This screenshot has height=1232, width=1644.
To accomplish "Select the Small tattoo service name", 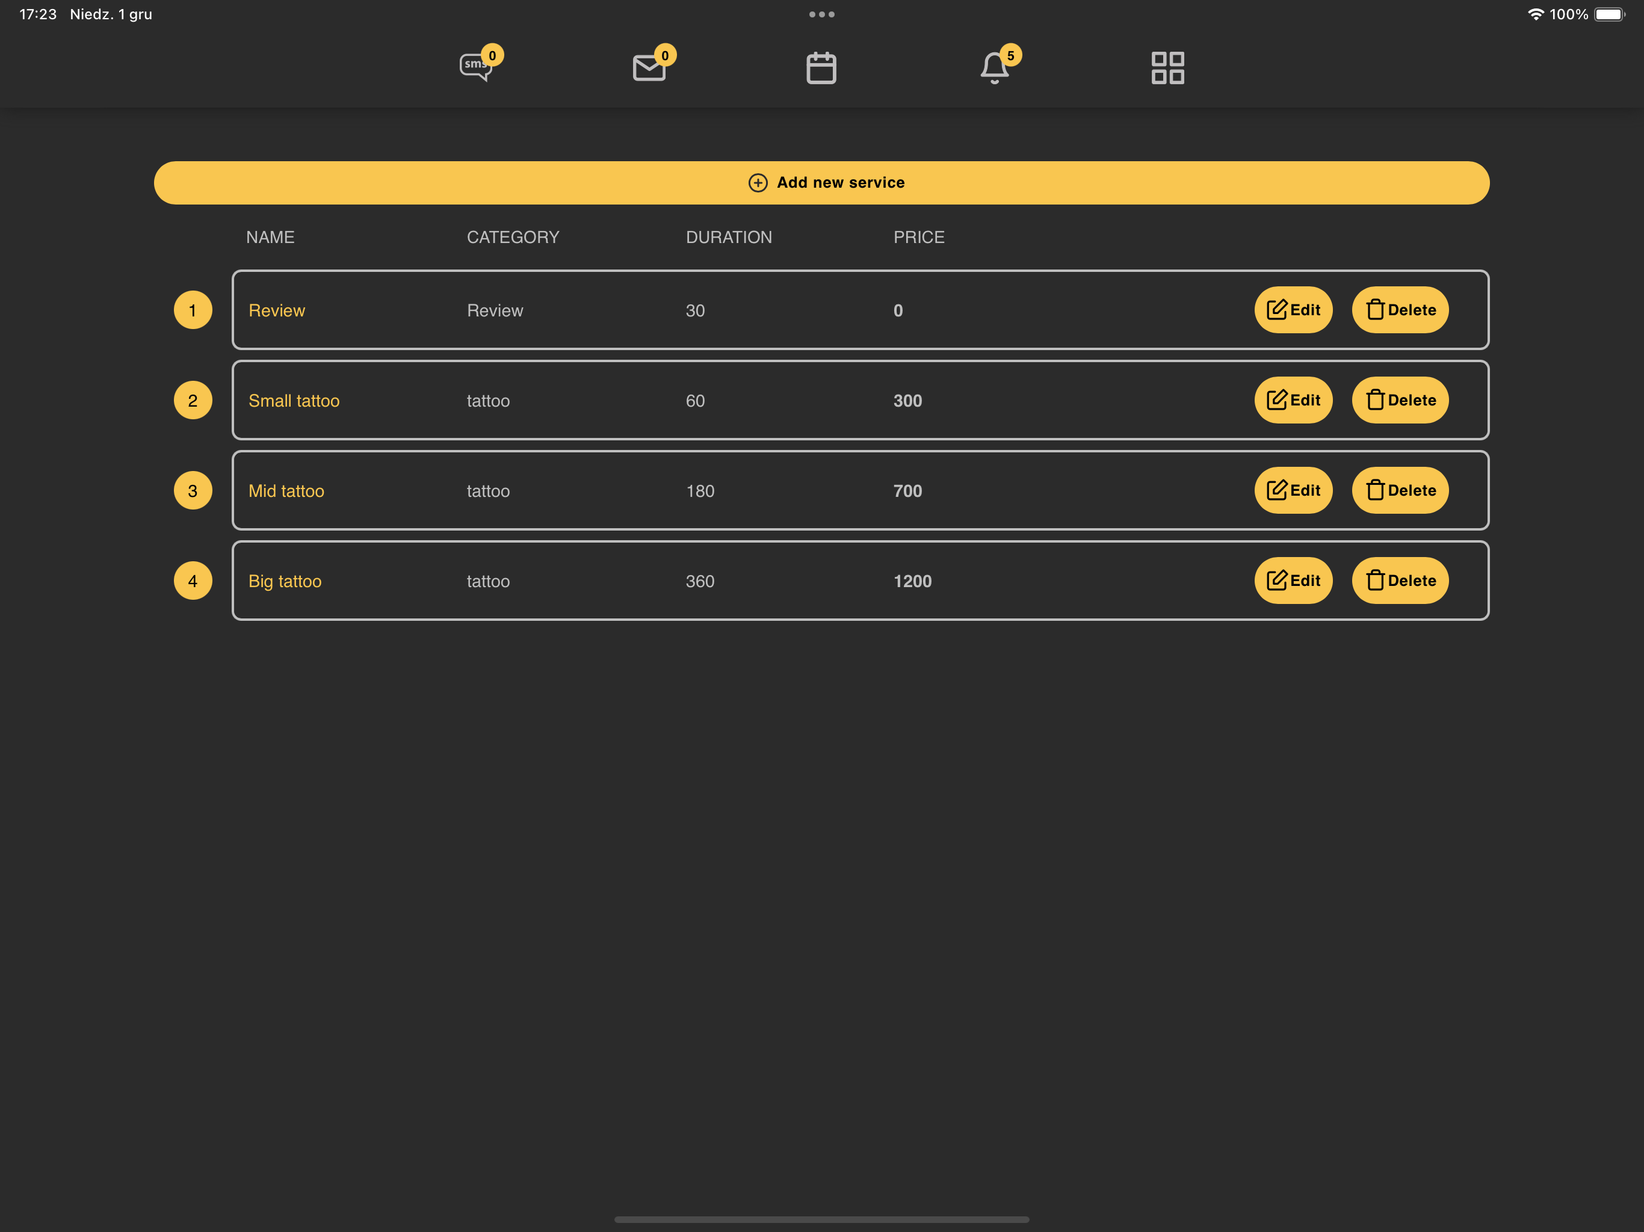I will [294, 401].
